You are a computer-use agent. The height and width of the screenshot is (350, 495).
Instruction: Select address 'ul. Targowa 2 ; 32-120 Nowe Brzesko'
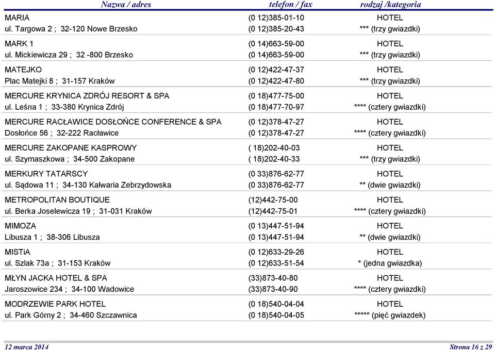[x=71, y=29]
